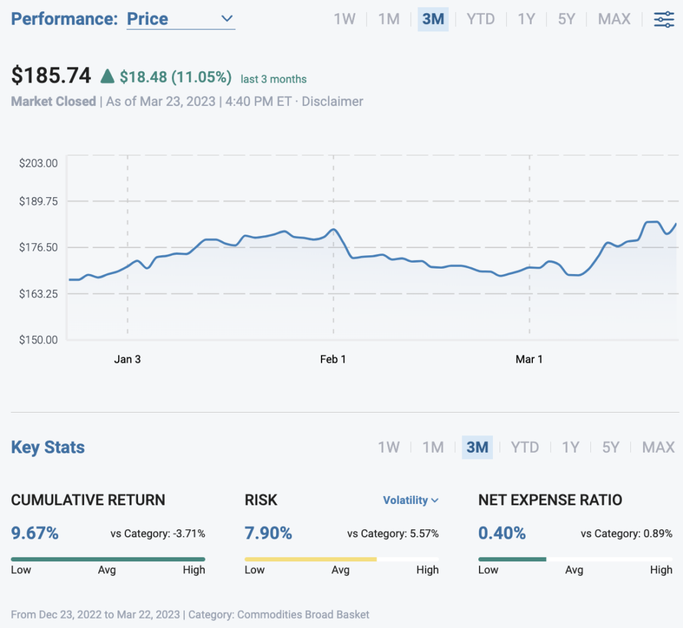Click the Feb 1 marker on chart
The height and width of the screenshot is (628, 683).
click(333, 359)
